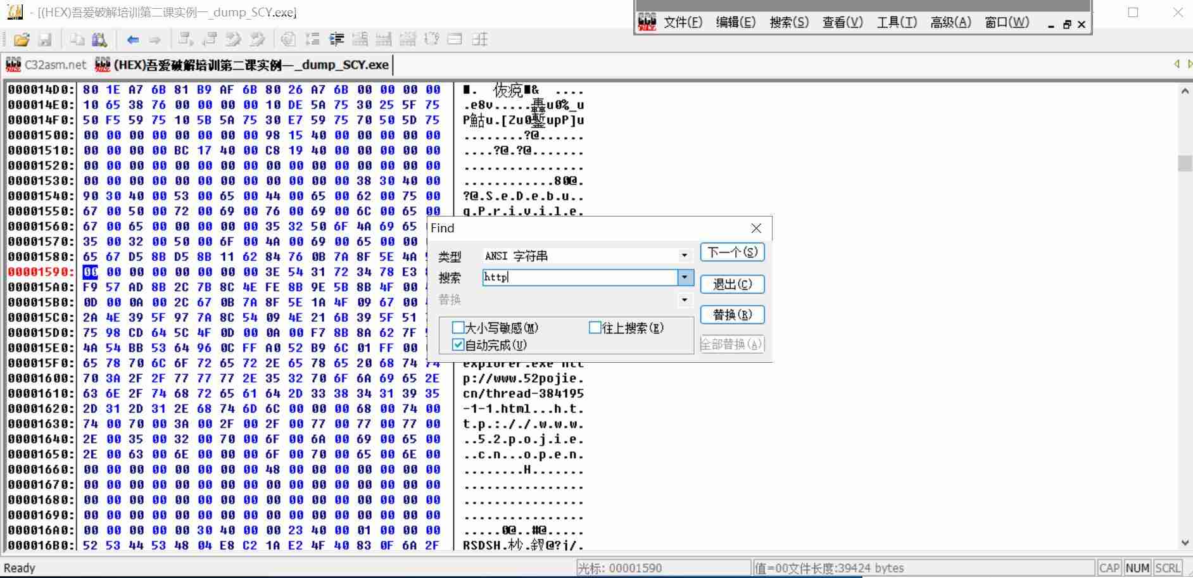Minimize the inner document window
Viewport: 1193px width, 578px height.
(1051, 25)
